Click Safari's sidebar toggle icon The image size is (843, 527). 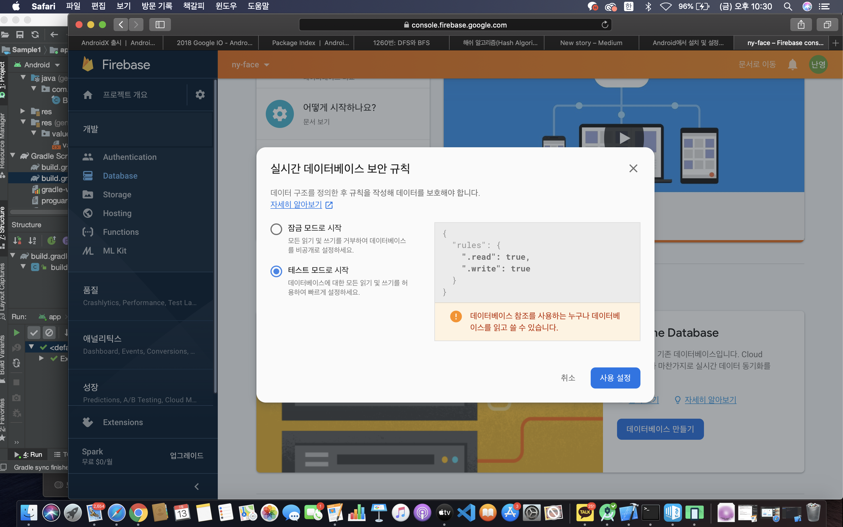[x=160, y=24]
